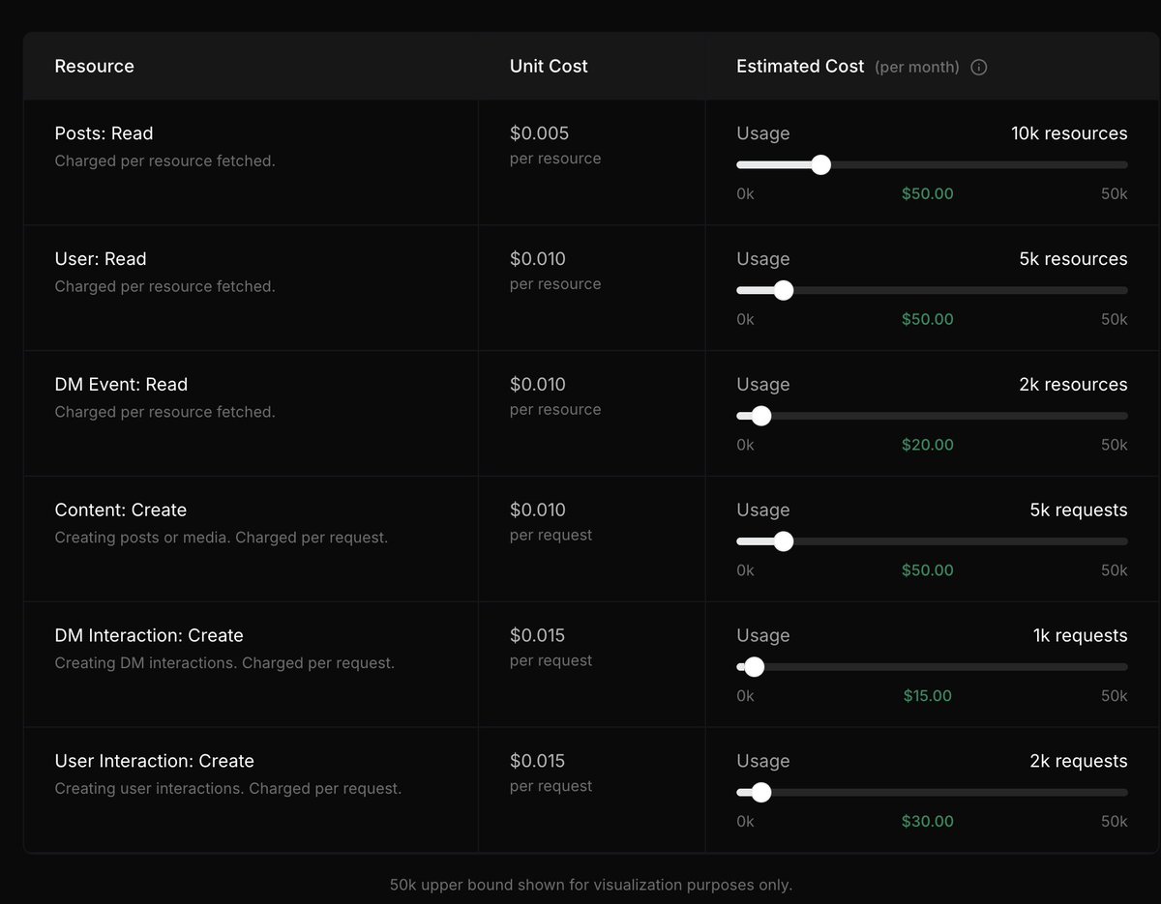Screen dimensions: 1161x904
Task: Select the 'User: Read' resource name
Action: (x=101, y=259)
